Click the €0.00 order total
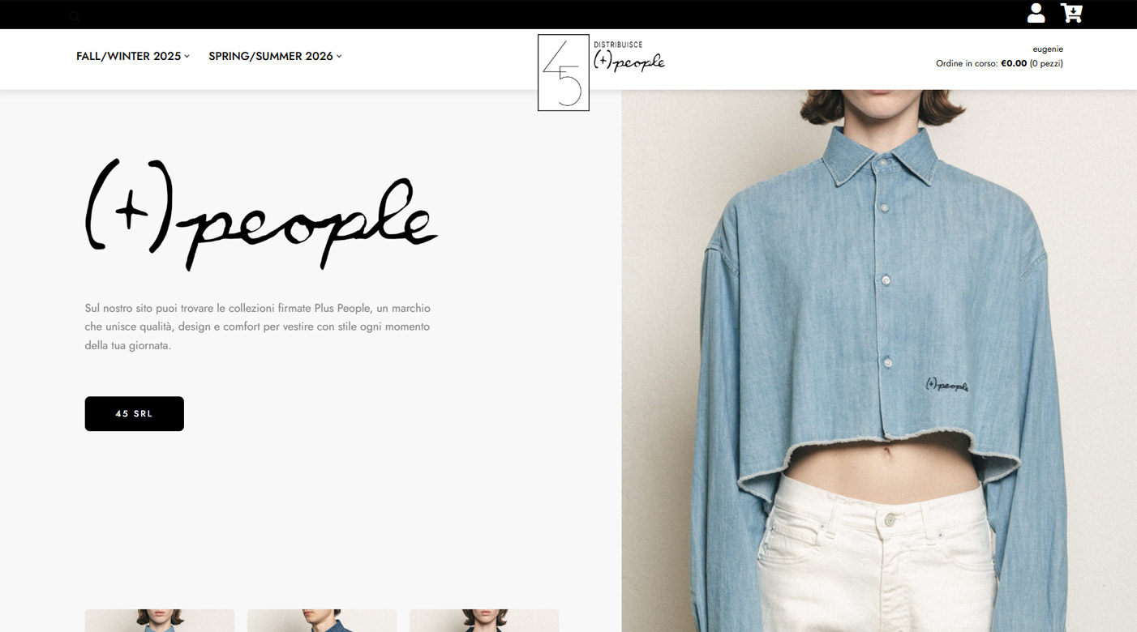1137x632 pixels. pyautogui.click(x=1014, y=63)
